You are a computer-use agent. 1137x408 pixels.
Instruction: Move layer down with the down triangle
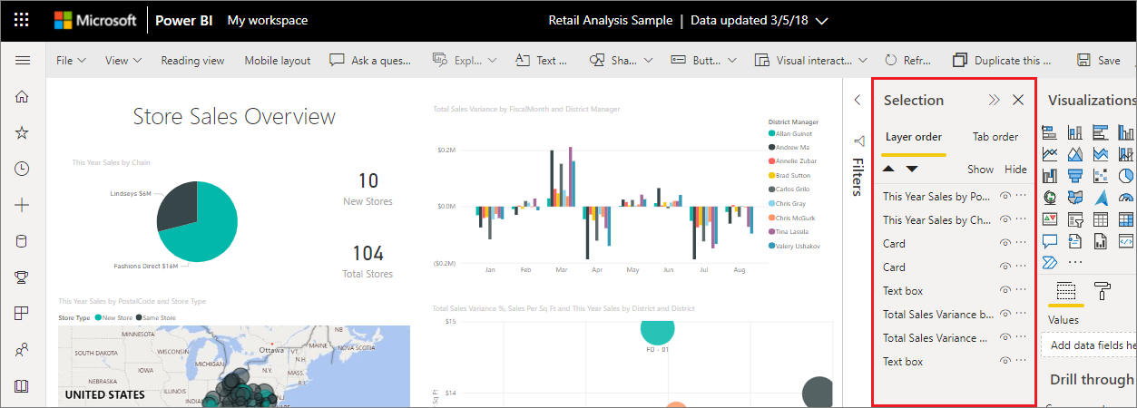912,169
